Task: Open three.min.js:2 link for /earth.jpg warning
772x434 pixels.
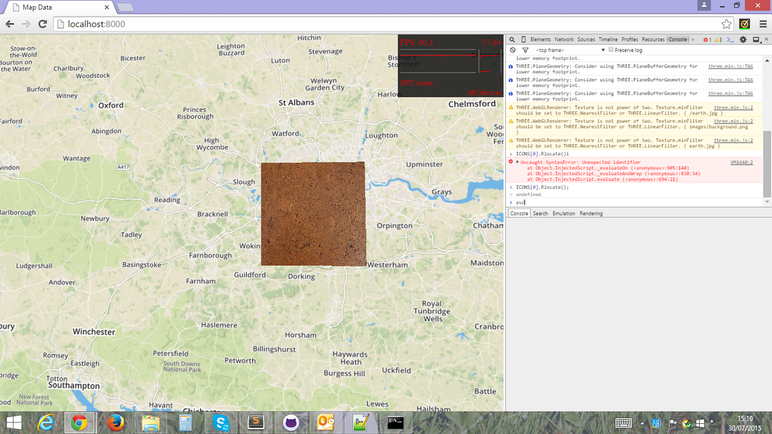Action: pos(733,107)
